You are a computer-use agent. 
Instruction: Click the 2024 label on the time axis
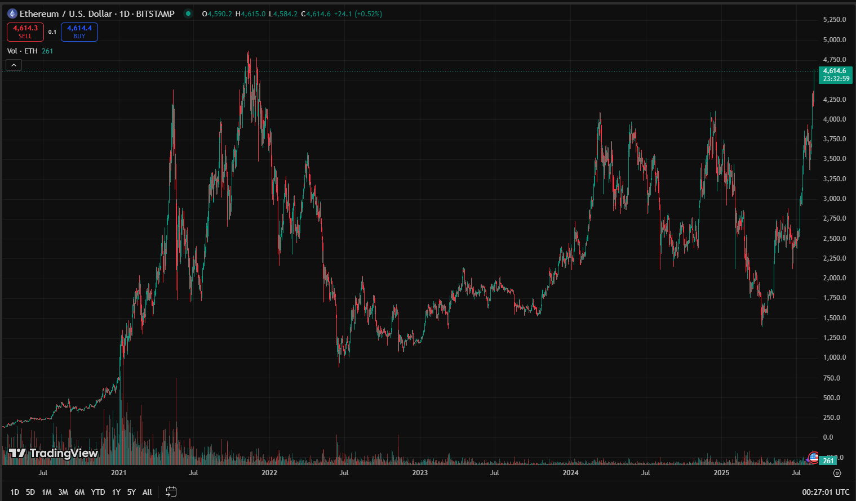coord(570,473)
